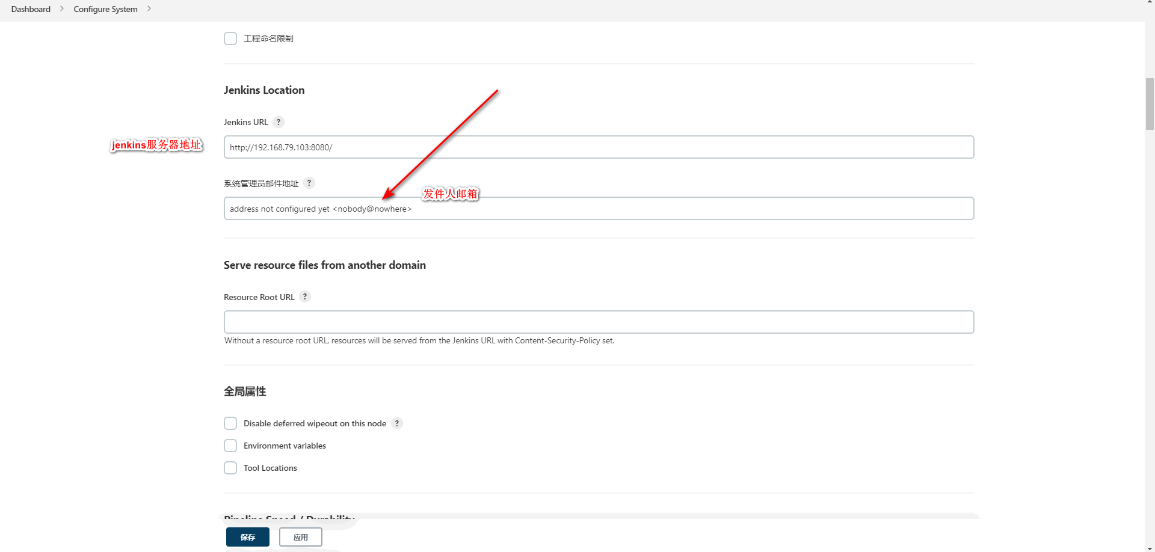
Task: Open help for Jenkins URL field
Action: click(x=278, y=122)
